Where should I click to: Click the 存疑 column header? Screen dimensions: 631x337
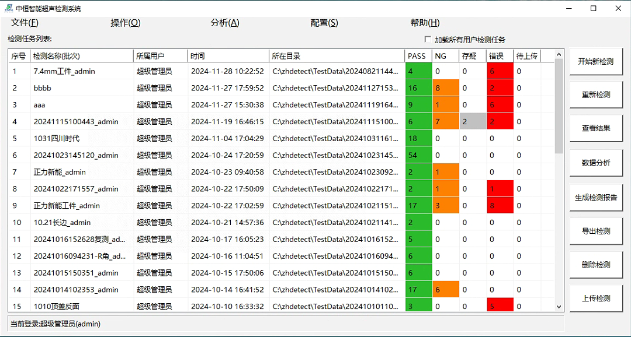pos(473,56)
